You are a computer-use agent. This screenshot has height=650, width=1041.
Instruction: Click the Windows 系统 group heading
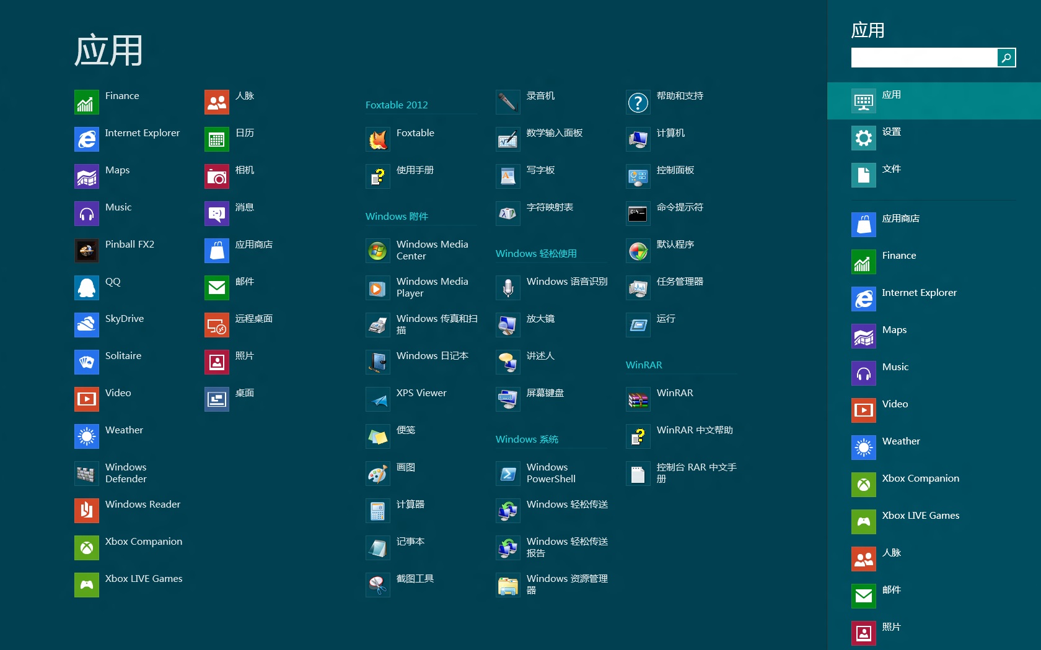point(527,440)
